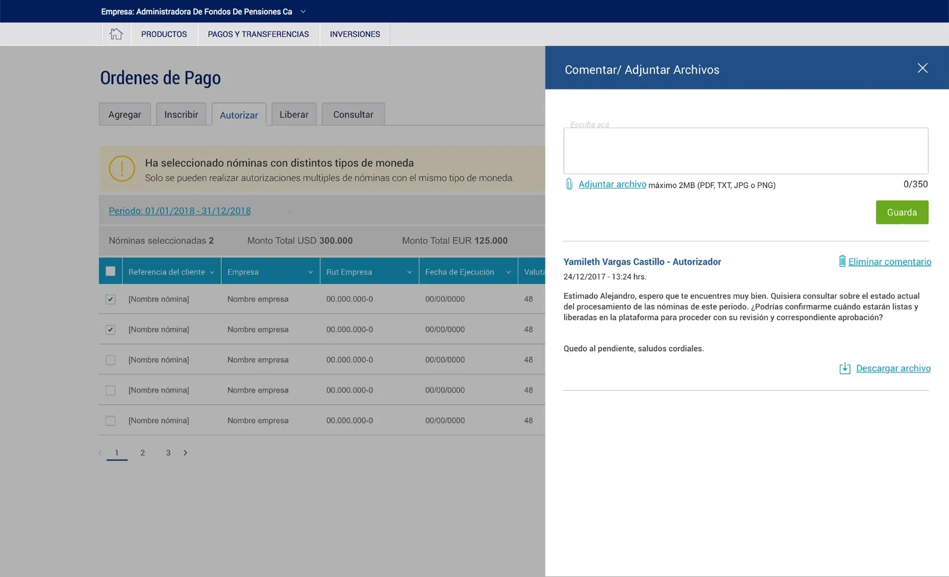Select current page 1 in pagination
The image size is (949, 577).
point(117,453)
